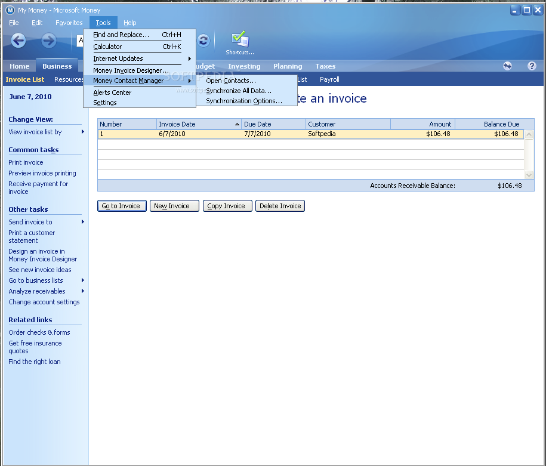Sort by Balance Due column header
The height and width of the screenshot is (466, 546).
click(495, 124)
